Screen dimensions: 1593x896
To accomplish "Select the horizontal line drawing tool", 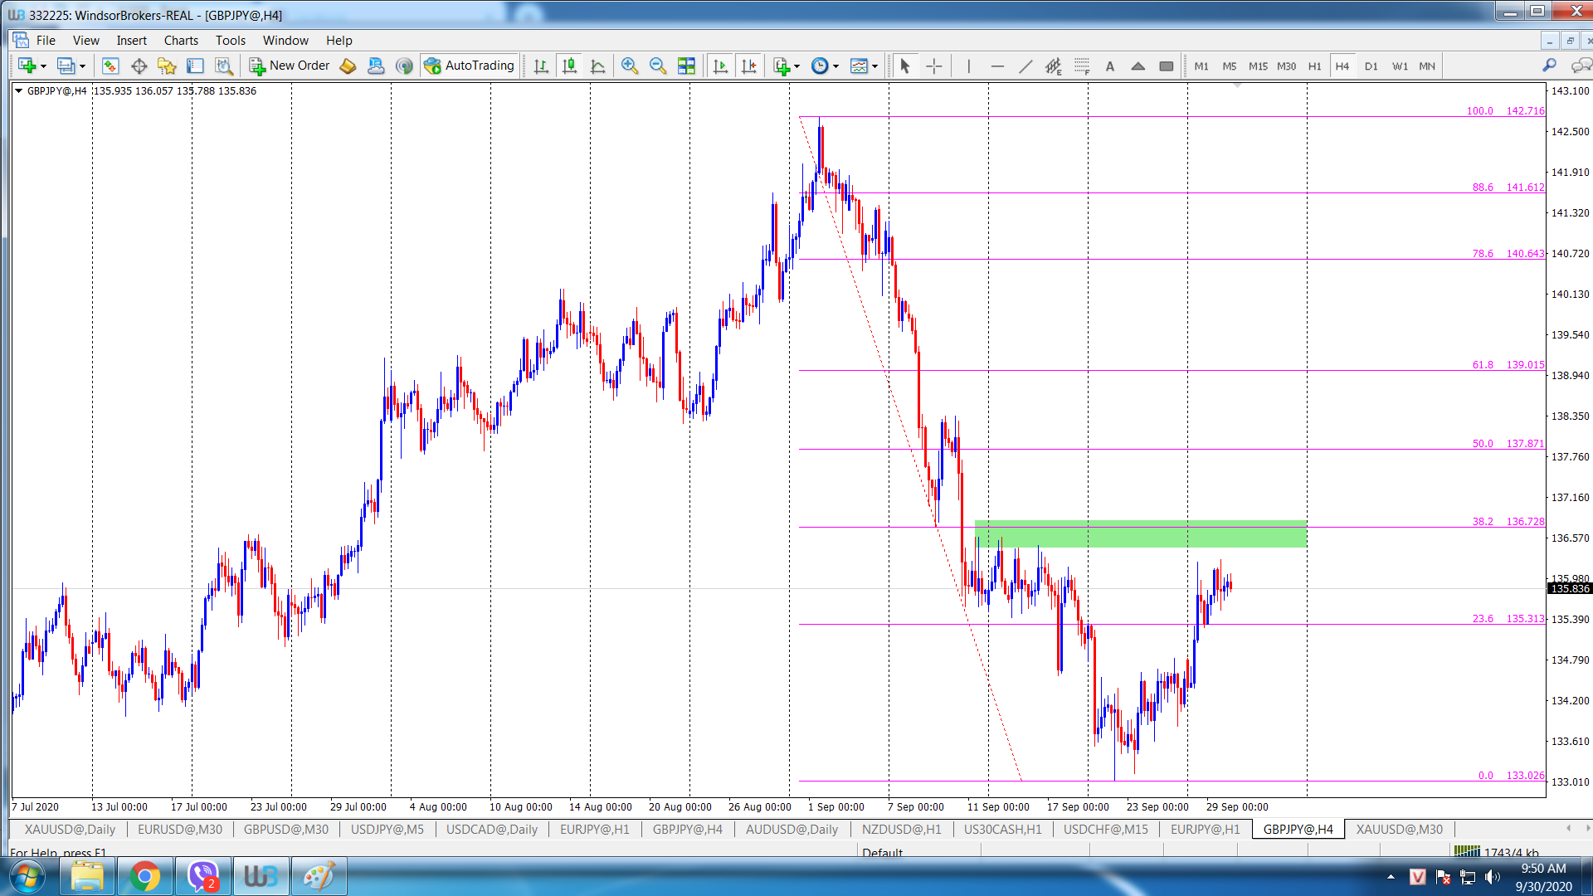I will pos(997,66).
